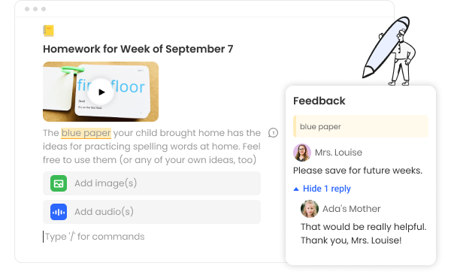Click Hide 1 reply link
This screenshot has height=275, width=451.
327,189
